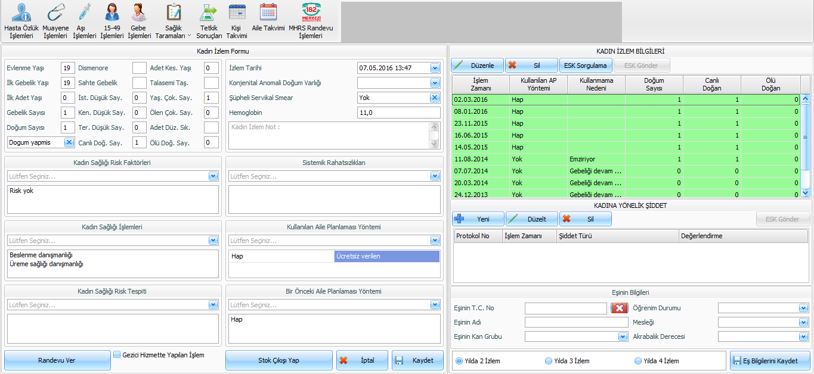The image size is (814, 374).
Task: Select the Yılda 4 İzlem option
Action: tap(638, 361)
